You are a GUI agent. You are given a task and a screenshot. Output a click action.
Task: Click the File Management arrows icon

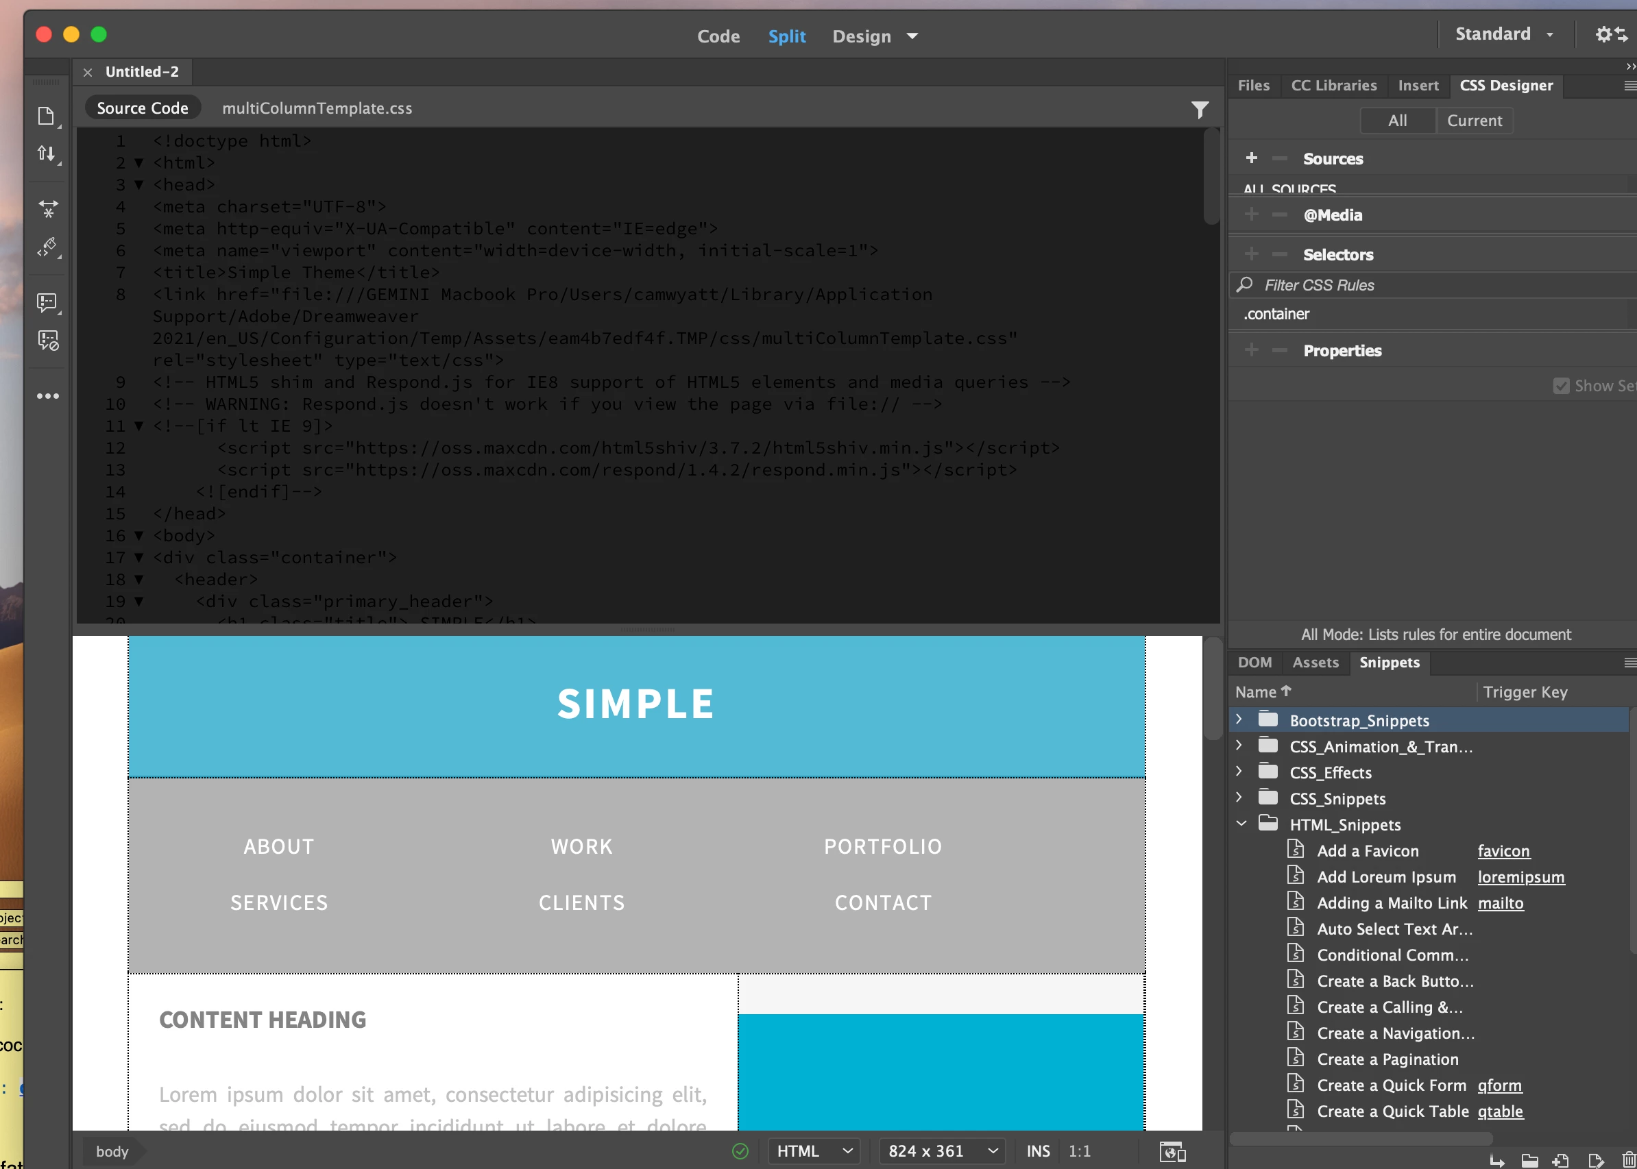(46, 153)
